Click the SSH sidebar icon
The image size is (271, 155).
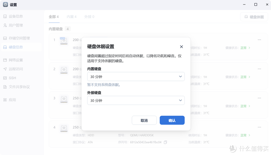click(5, 78)
